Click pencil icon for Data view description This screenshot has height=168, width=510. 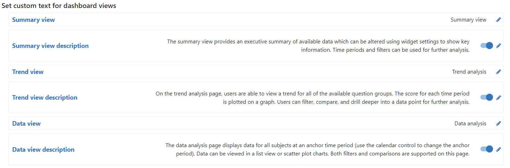(x=499, y=149)
